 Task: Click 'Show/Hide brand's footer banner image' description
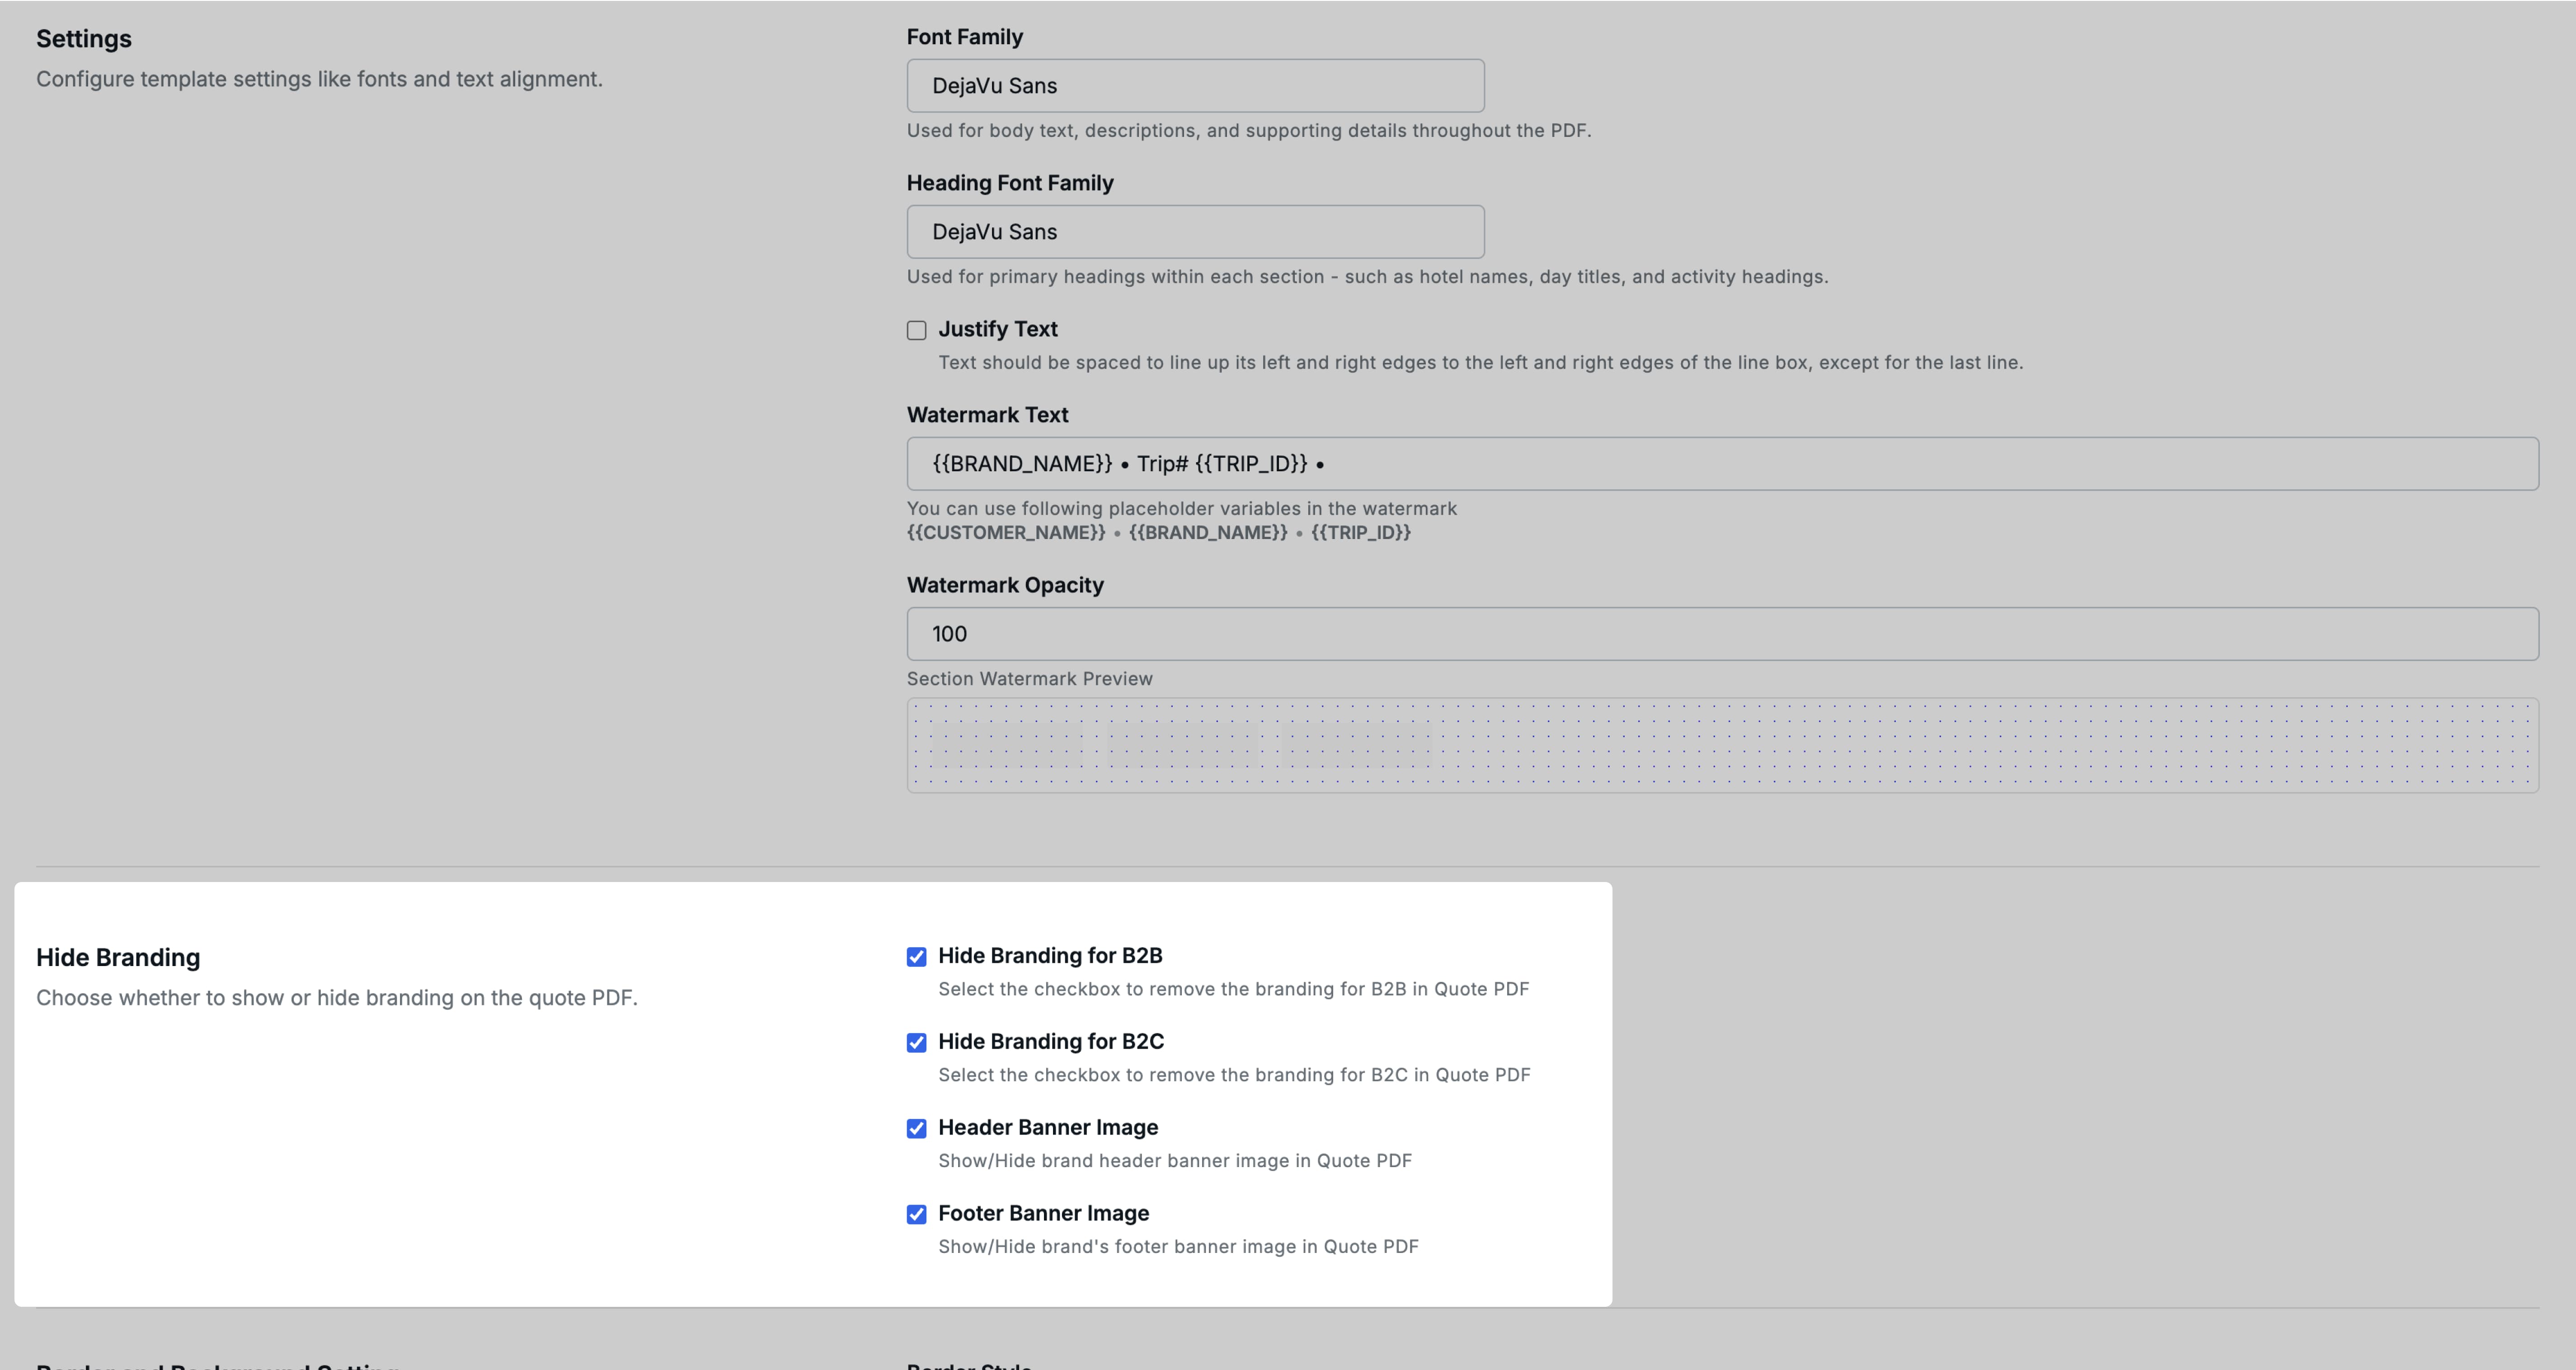click(x=1178, y=1247)
